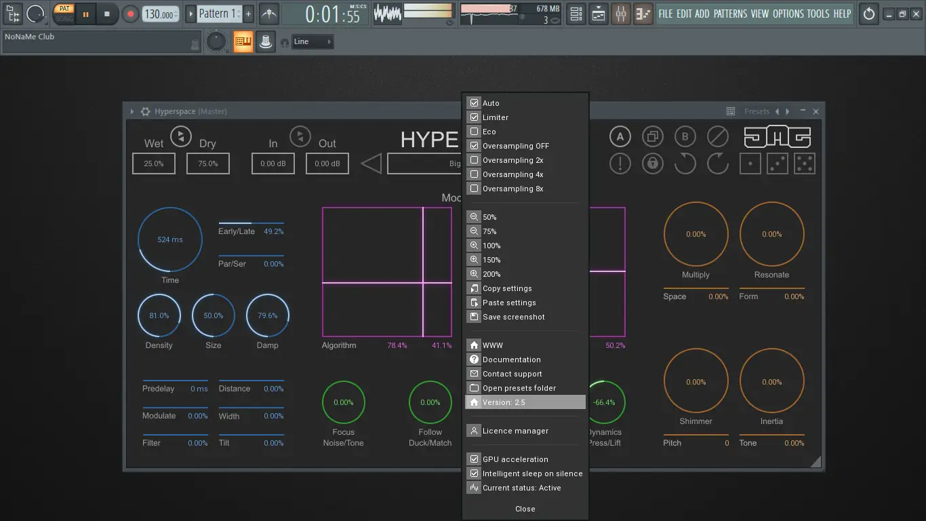The height and width of the screenshot is (521, 926).
Task: Open the Line snap dropdown
Action: (313, 42)
